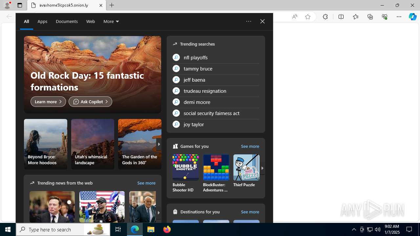This screenshot has width=420, height=236.
Task: Switch to the Web search tab
Action: [91, 22]
